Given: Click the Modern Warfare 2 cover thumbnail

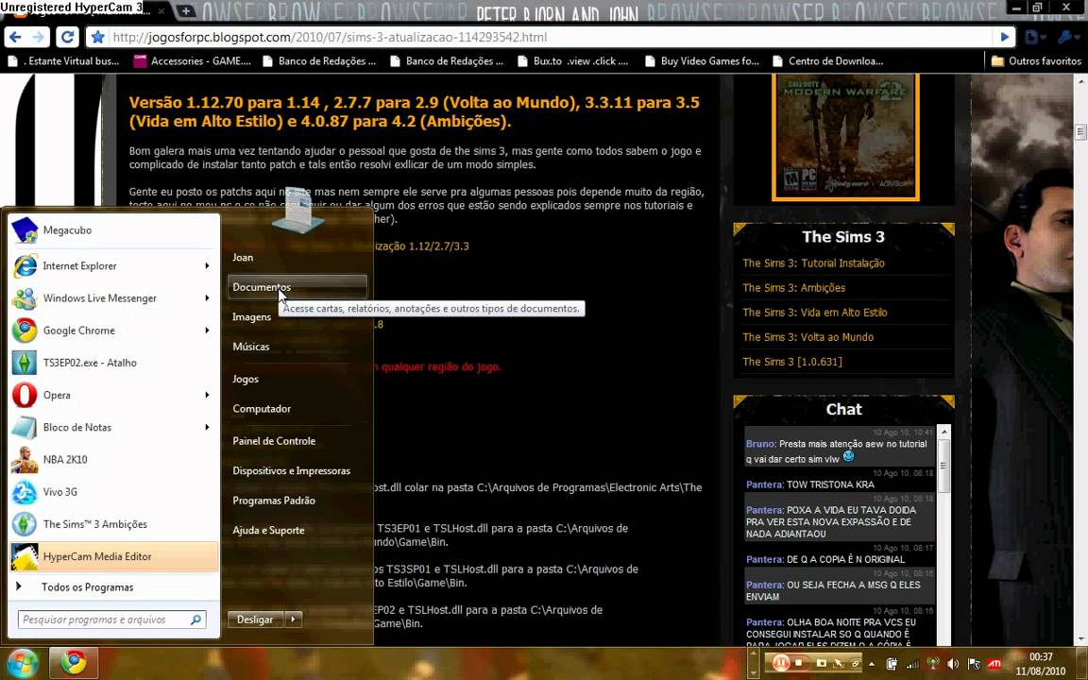Looking at the screenshot, I should (845, 137).
